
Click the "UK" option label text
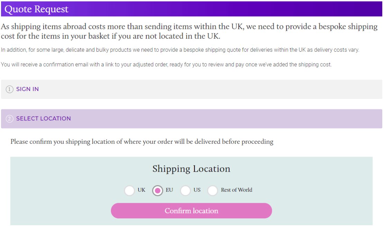pos(141,190)
